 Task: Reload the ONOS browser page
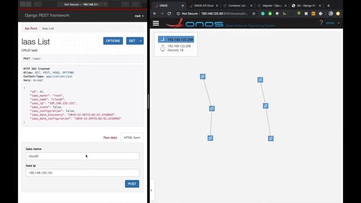[169, 14]
